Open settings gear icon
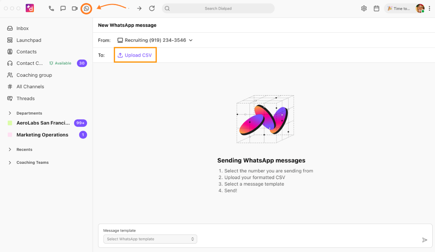This screenshot has height=252, width=435. [364, 8]
